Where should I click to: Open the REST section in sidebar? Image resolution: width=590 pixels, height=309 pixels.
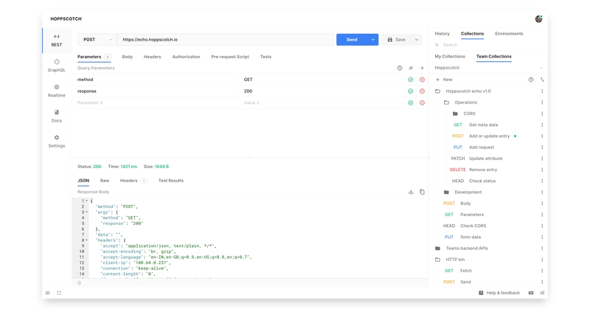[x=57, y=41]
